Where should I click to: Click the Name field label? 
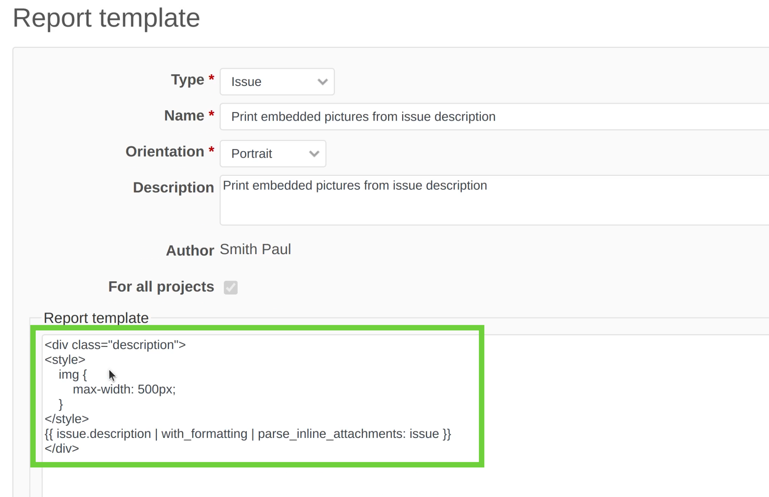click(184, 116)
